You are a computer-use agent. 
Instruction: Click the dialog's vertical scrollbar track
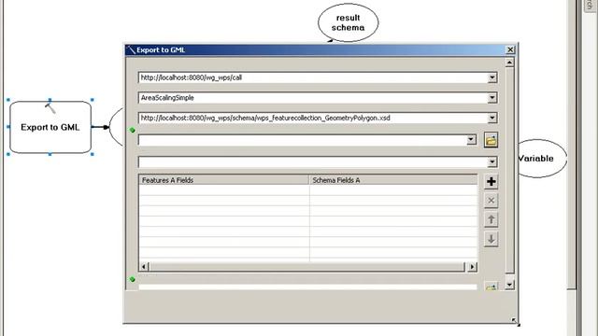click(x=509, y=172)
